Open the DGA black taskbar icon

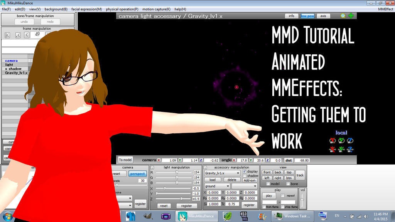pyautogui.click(x=244, y=216)
